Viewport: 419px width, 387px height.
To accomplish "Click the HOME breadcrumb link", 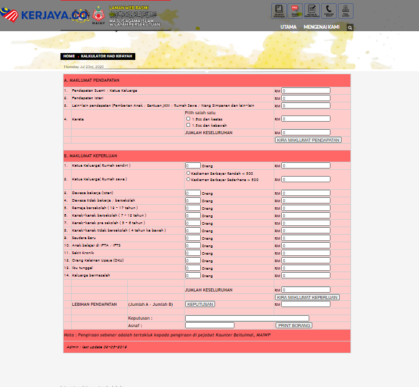I will 69,56.
